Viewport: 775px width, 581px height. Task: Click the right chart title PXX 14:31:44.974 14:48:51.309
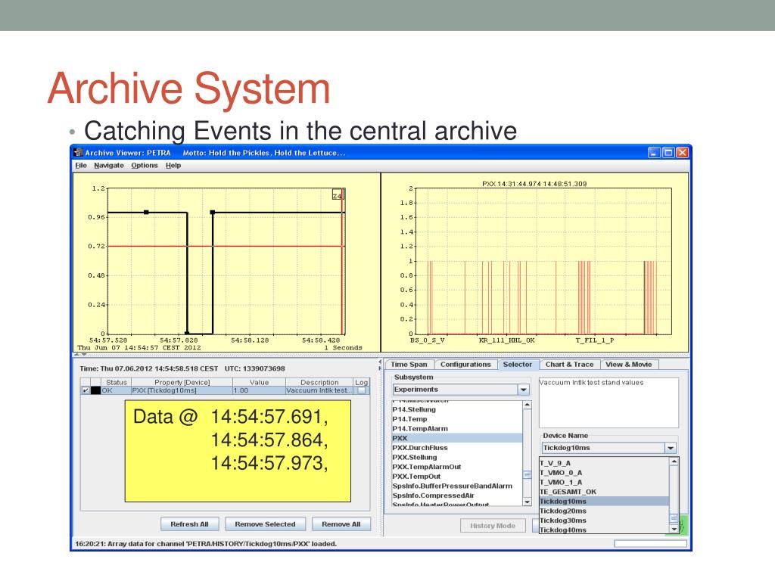pos(534,184)
